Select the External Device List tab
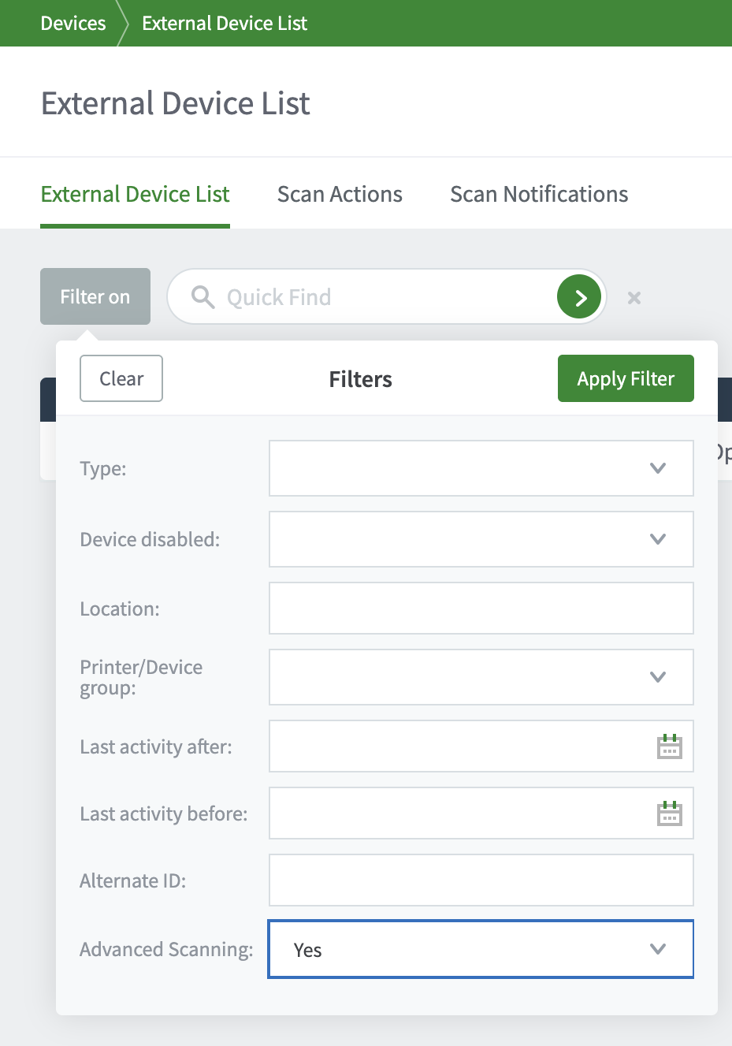732x1046 pixels. pyautogui.click(x=136, y=195)
